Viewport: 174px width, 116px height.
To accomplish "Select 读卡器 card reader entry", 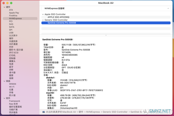I will (x=12, y=73).
